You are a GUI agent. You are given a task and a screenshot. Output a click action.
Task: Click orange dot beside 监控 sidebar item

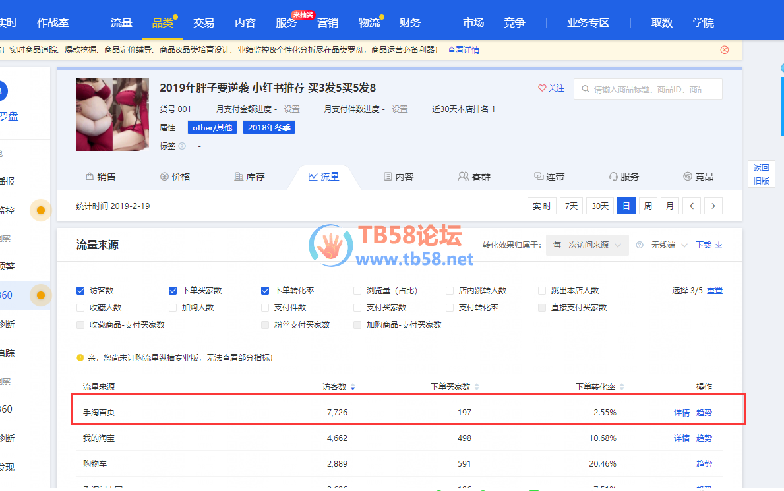point(41,210)
